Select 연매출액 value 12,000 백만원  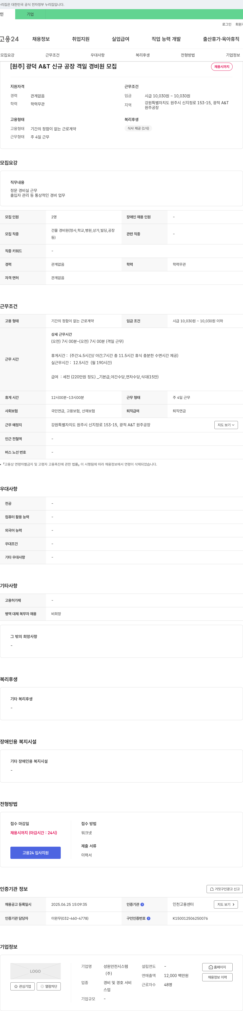pos(176,976)
